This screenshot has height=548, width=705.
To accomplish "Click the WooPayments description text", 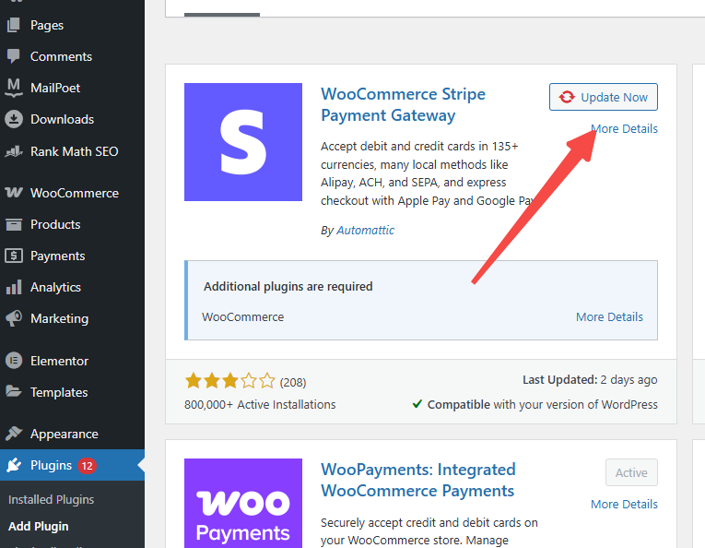I will coord(429,531).
